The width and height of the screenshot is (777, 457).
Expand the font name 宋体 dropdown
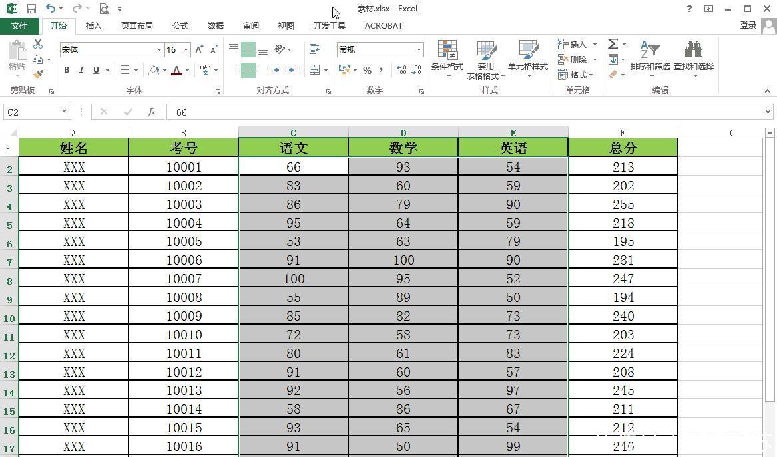(159, 50)
